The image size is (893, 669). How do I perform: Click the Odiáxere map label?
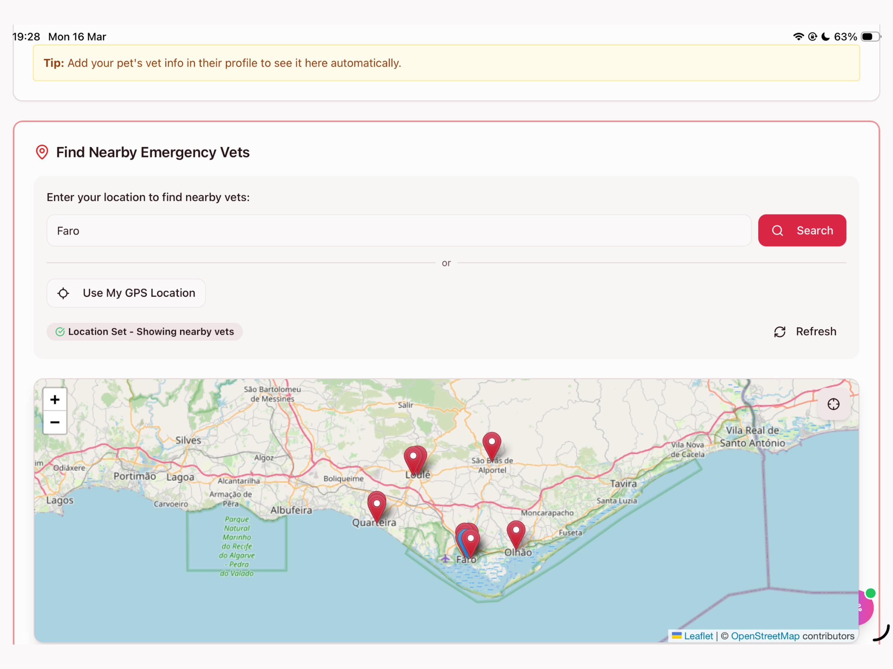(69, 468)
